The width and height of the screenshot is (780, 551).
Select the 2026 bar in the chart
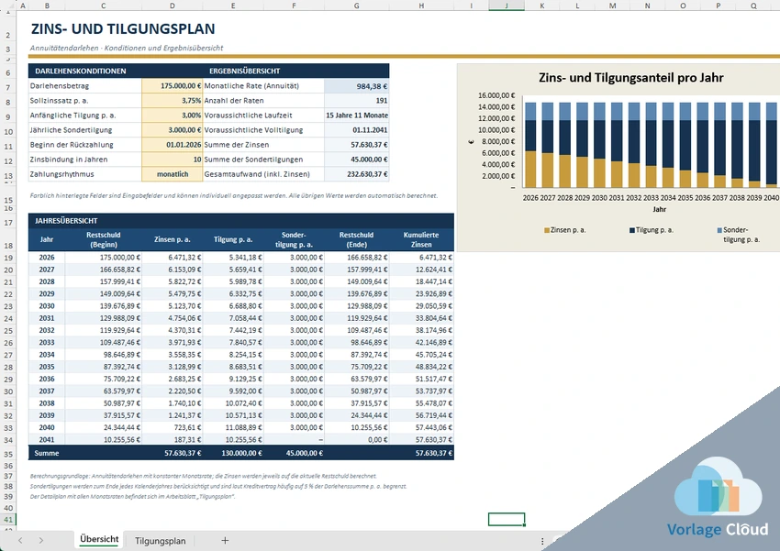click(530, 145)
